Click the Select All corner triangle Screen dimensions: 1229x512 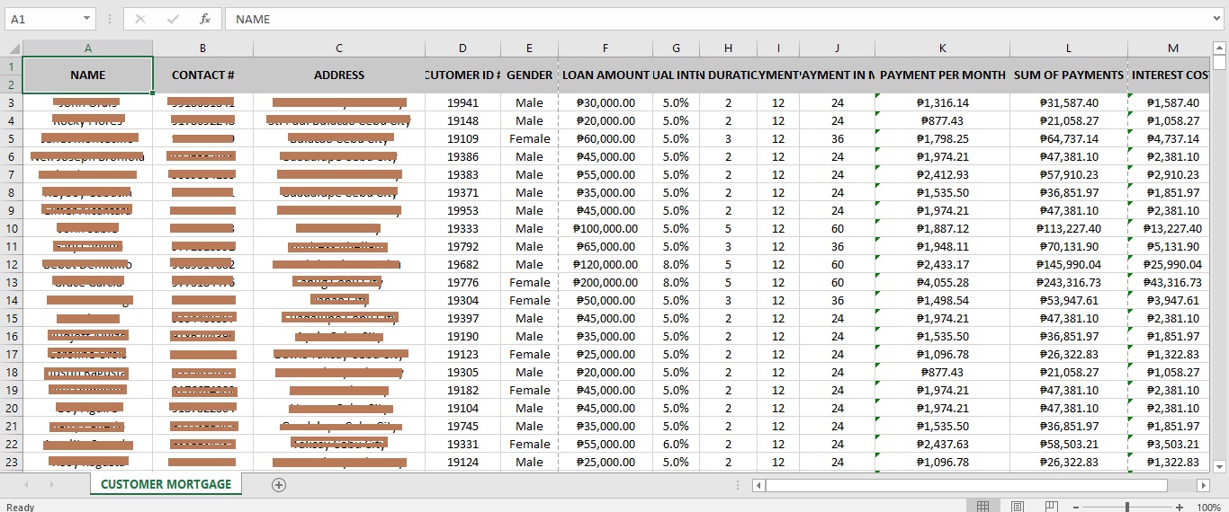tap(12, 49)
